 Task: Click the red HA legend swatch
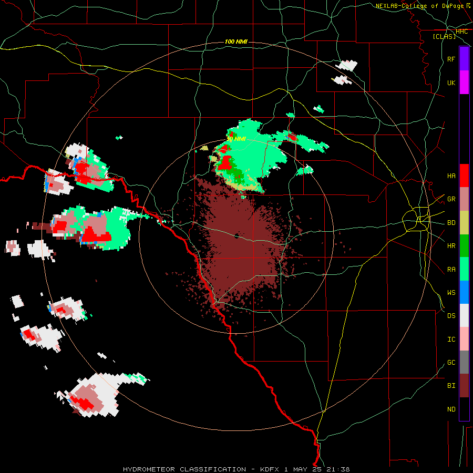click(x=464, y=176)
